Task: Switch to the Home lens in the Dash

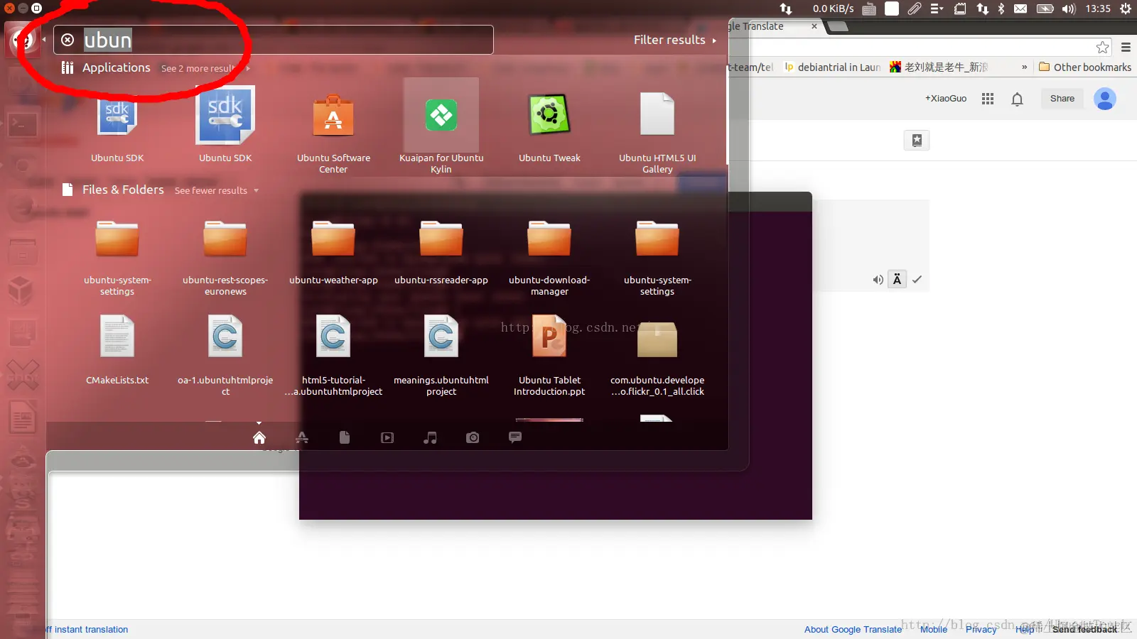Action: pyautogui.click(x=259, y=437)
